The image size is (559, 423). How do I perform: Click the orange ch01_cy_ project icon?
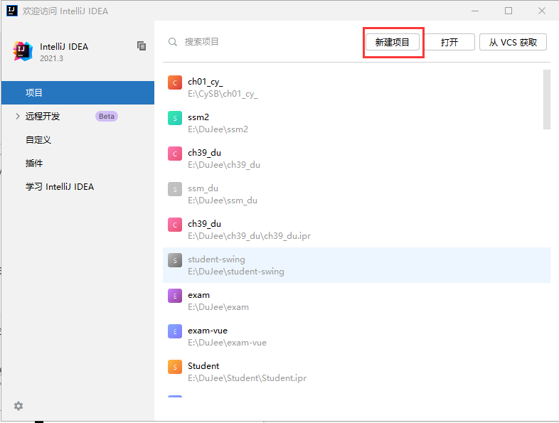[175, 82]
